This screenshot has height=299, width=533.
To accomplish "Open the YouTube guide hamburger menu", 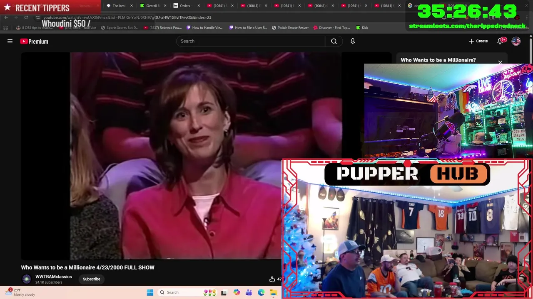I will tap(10, 41).
